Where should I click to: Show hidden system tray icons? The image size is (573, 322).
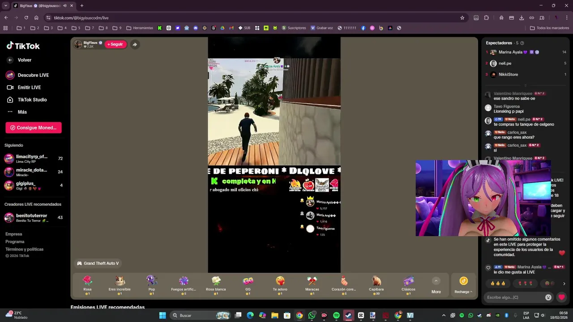click(x=444, y=315)
